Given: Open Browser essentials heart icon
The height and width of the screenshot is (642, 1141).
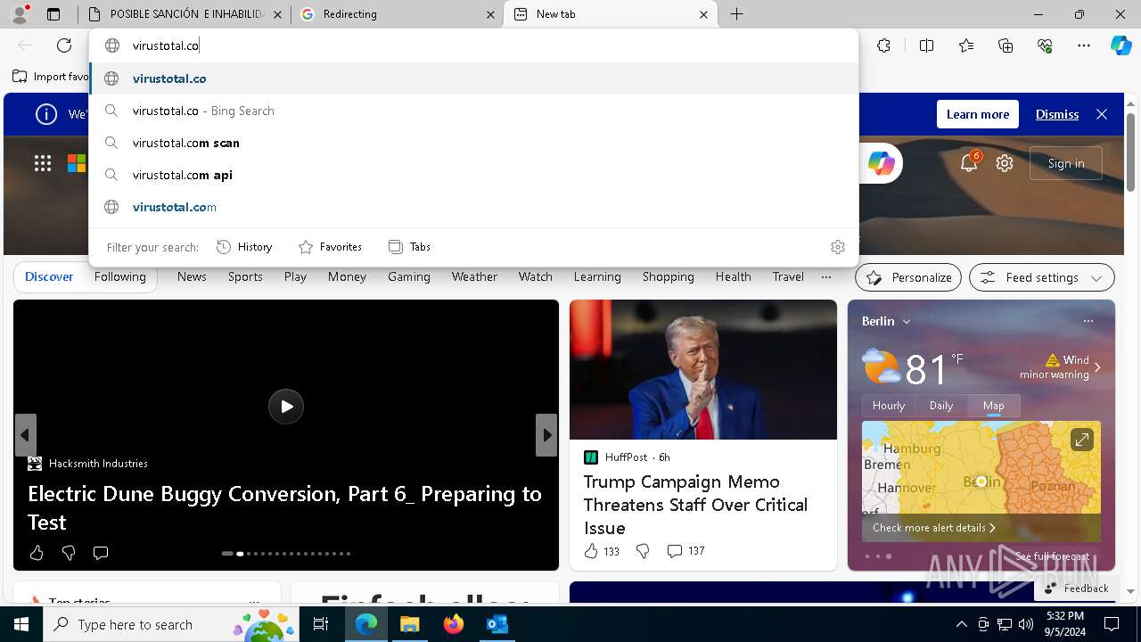Looking at the screenshot, I should point(1045,45).
